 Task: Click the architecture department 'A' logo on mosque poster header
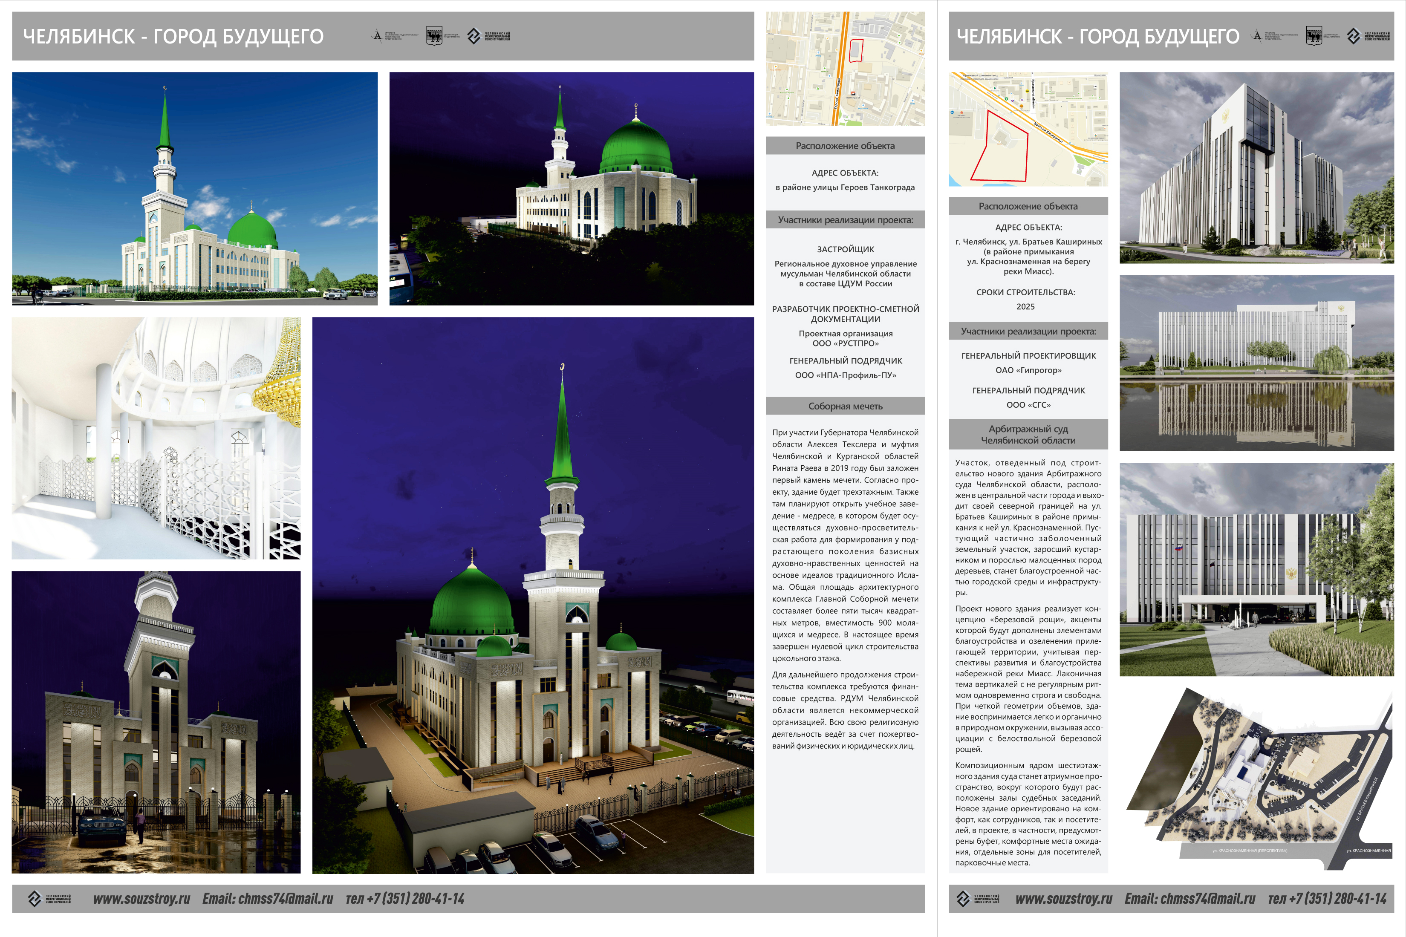pyautogui.click(x=377, y=36)
